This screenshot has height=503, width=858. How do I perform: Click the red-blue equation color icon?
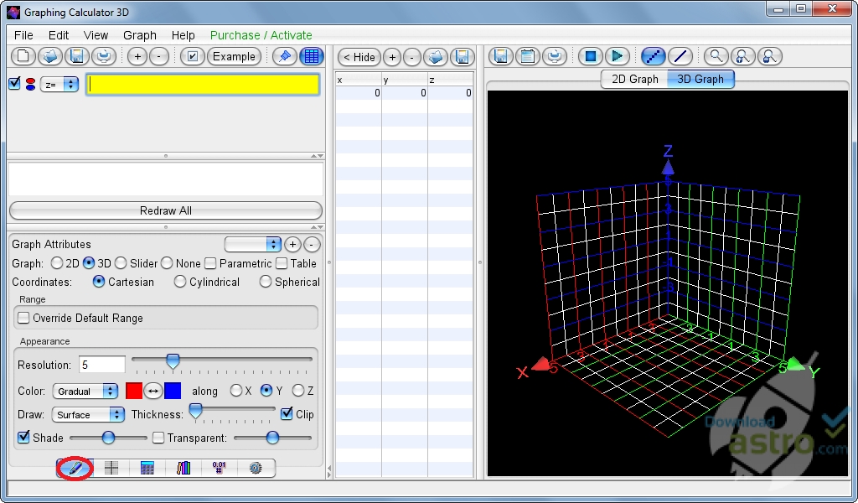31,85
